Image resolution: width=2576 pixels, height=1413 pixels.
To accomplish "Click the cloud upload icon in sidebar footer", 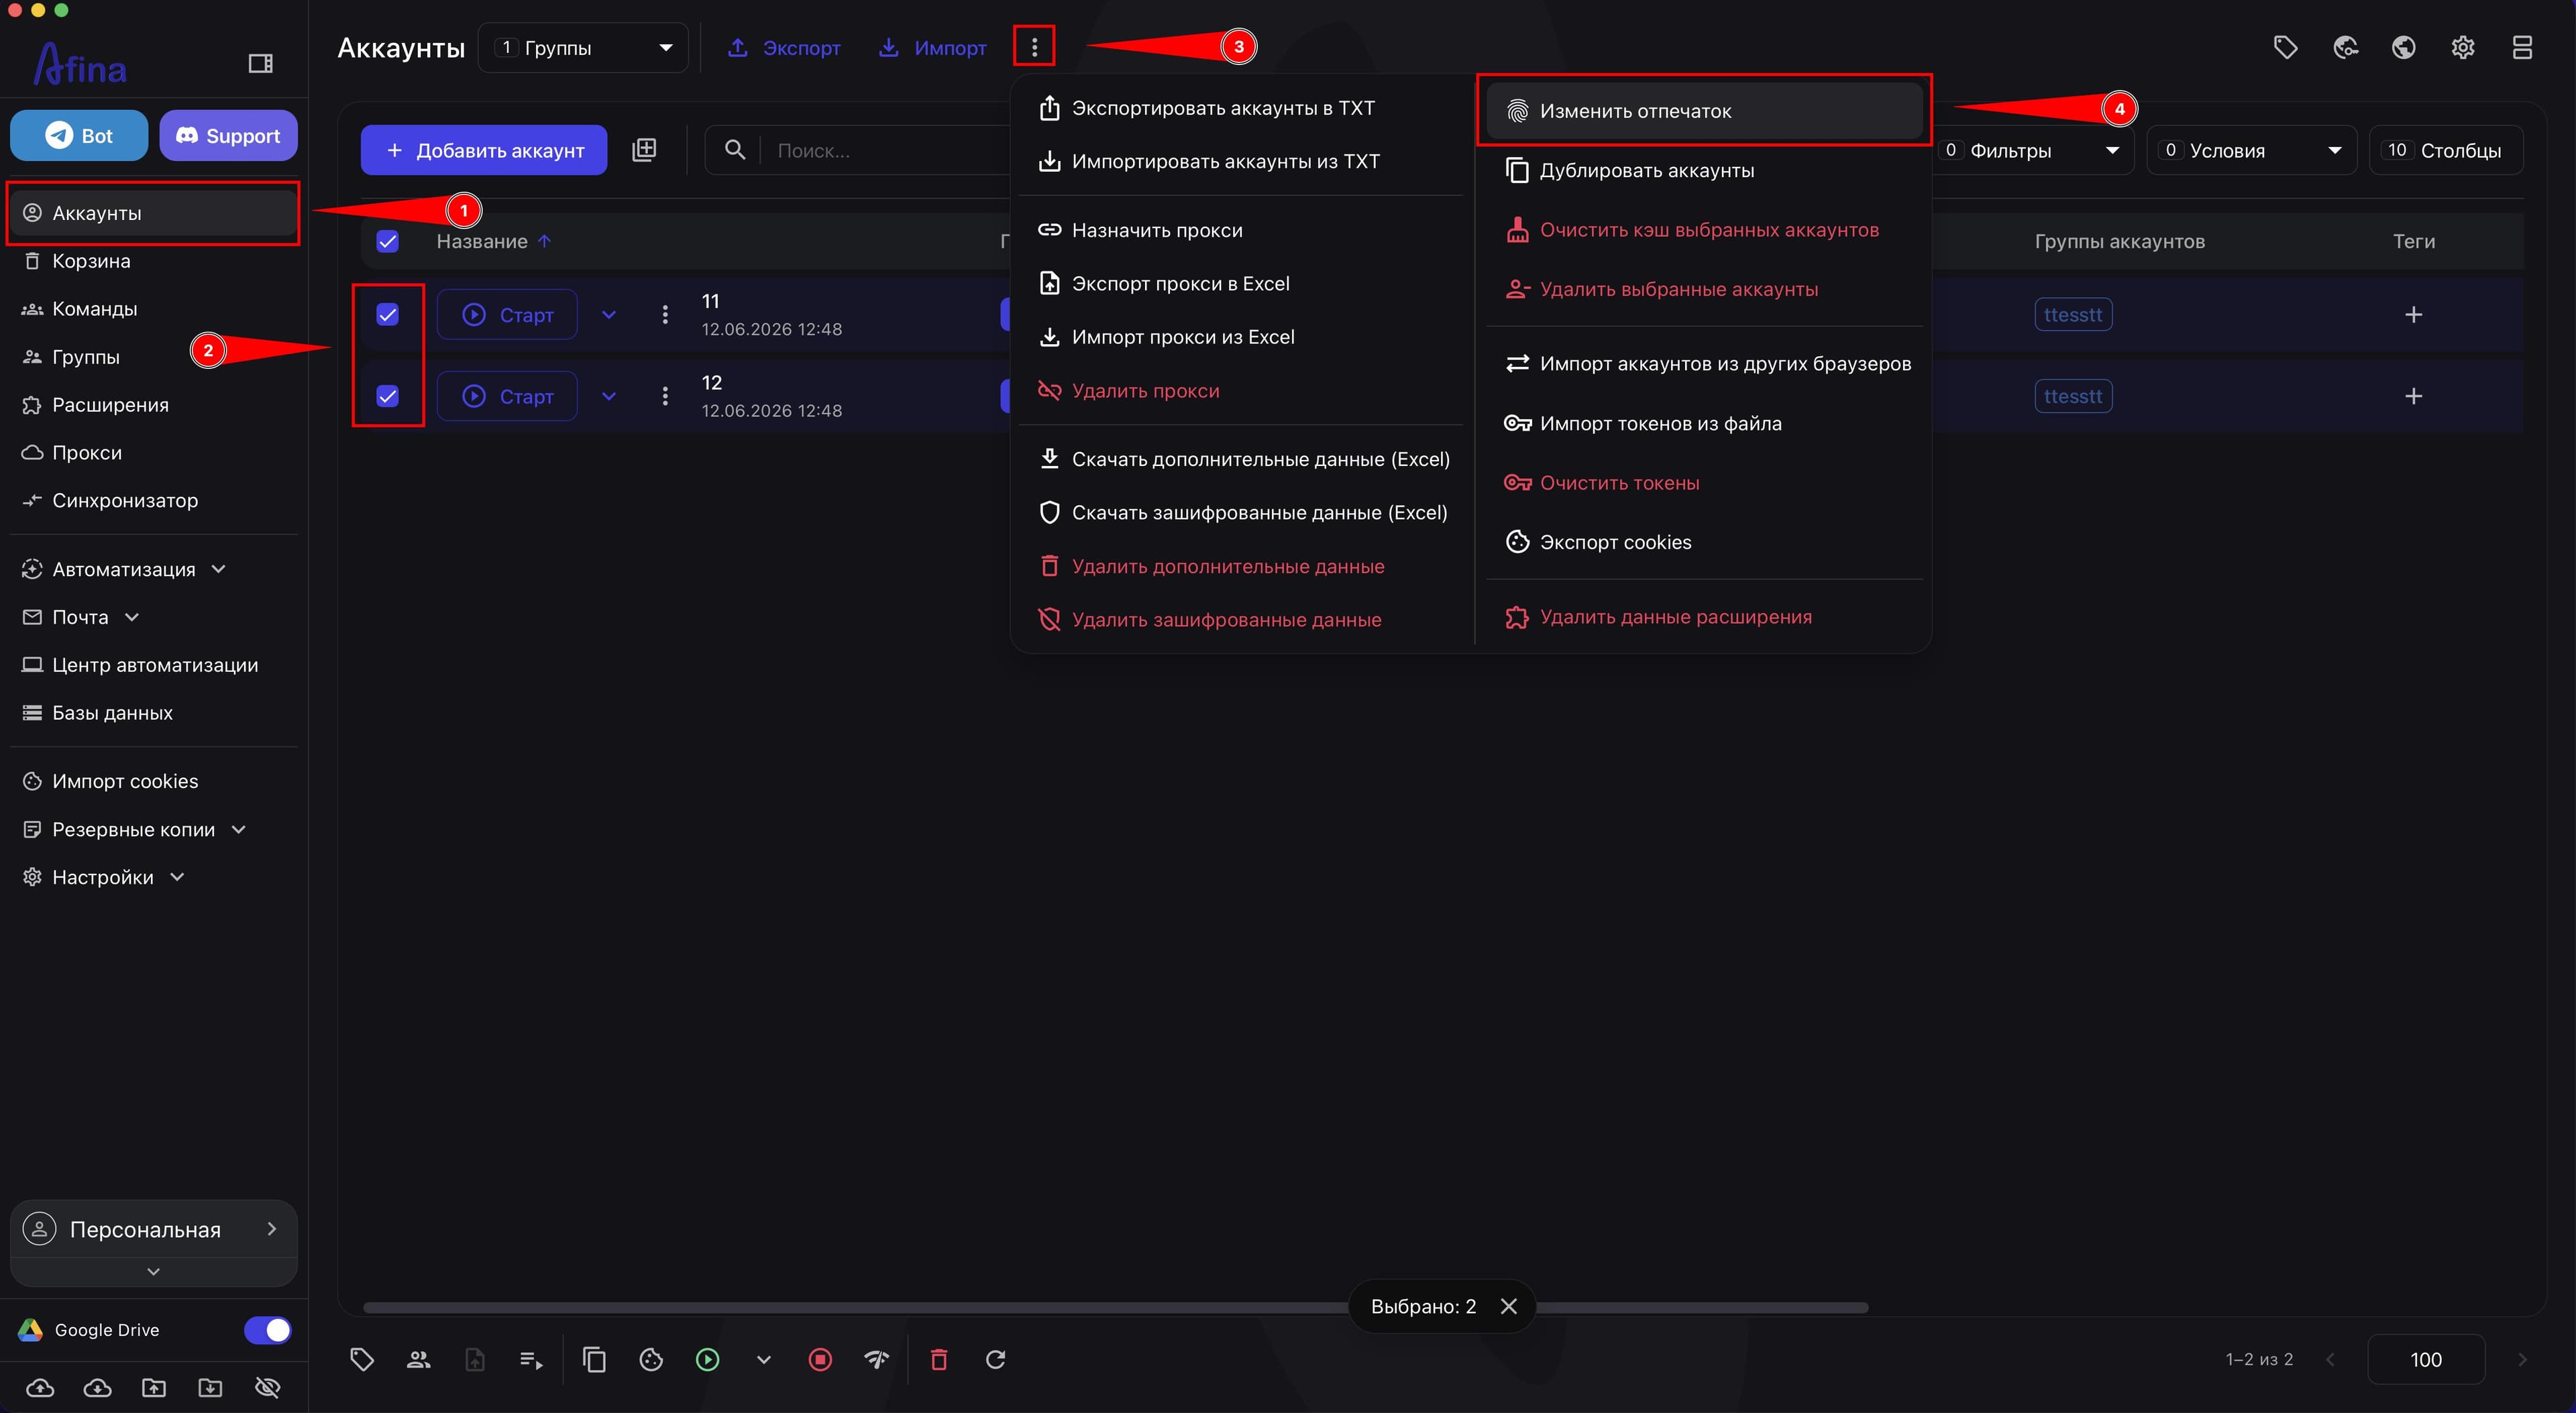I will click(40, 1387).
